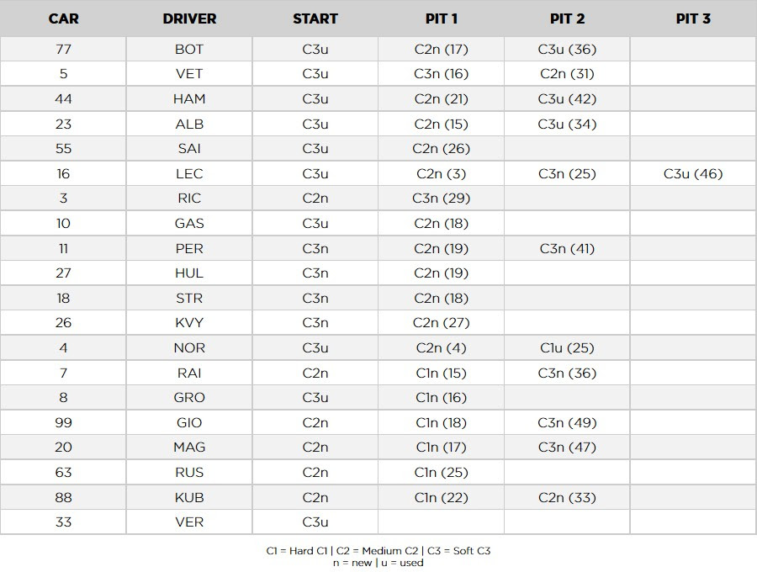Select GIO's pit 2 cell C3n (49)
This screenshot has height=572, width=757.
click(567, 423)
